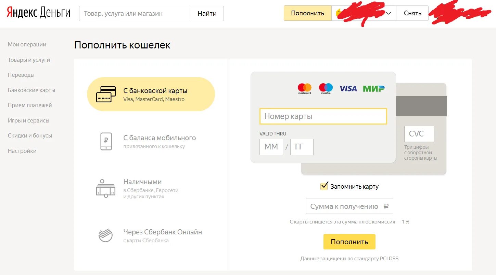The height and width of the screenshot is (275, 496).
Task: Click the ruble sign in the amount field
Action: point(386,206)
